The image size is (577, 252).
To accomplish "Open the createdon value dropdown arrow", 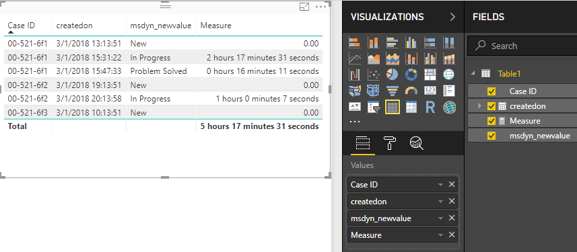I will tap(440, 202).
